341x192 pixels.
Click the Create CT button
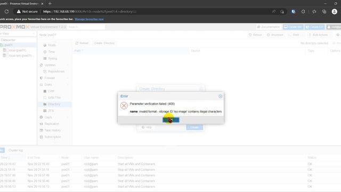coord(314,27)
